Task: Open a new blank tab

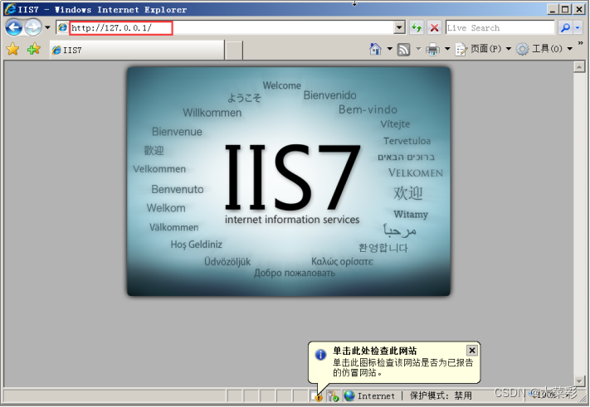Action: click(x=234, y=51)
